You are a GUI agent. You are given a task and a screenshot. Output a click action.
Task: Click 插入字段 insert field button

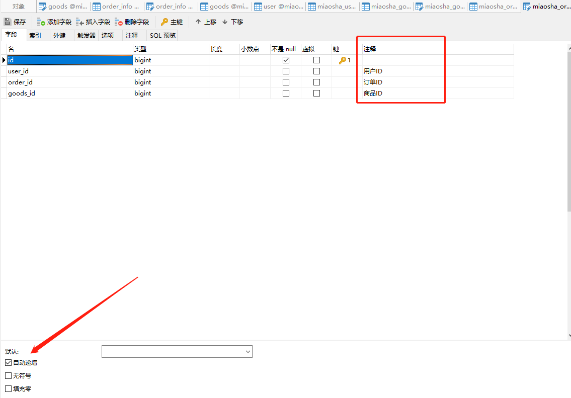coord(93,22)
